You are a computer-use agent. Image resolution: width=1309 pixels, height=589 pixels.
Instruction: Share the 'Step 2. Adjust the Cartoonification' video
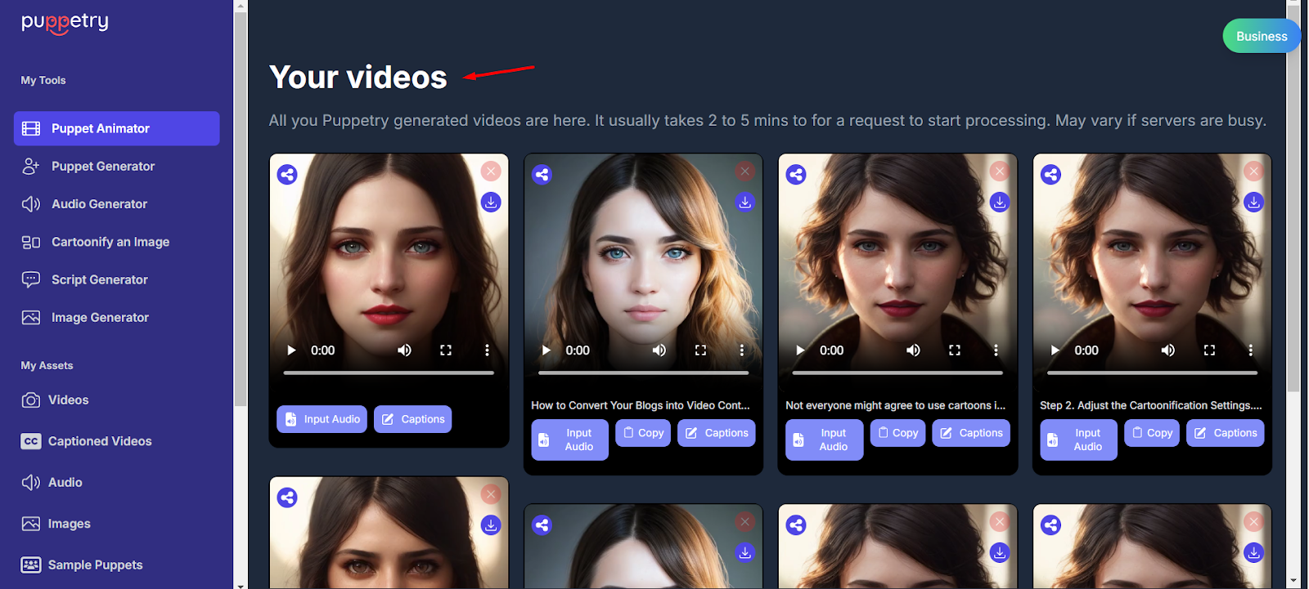pyautogui.click(x=1050, y=174)
